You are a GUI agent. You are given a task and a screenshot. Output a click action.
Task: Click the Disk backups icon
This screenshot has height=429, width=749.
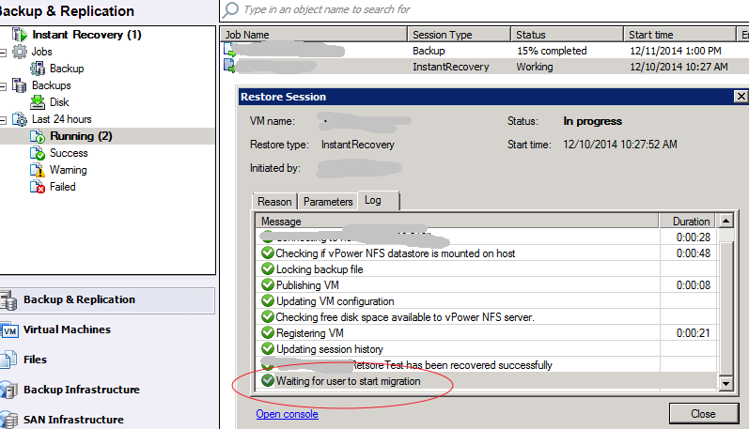pyautogui.click(x=38, y=102)
